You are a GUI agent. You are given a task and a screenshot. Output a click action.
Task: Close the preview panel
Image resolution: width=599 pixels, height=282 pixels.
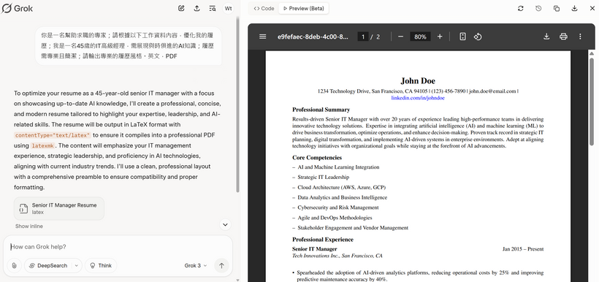(592, 8)
